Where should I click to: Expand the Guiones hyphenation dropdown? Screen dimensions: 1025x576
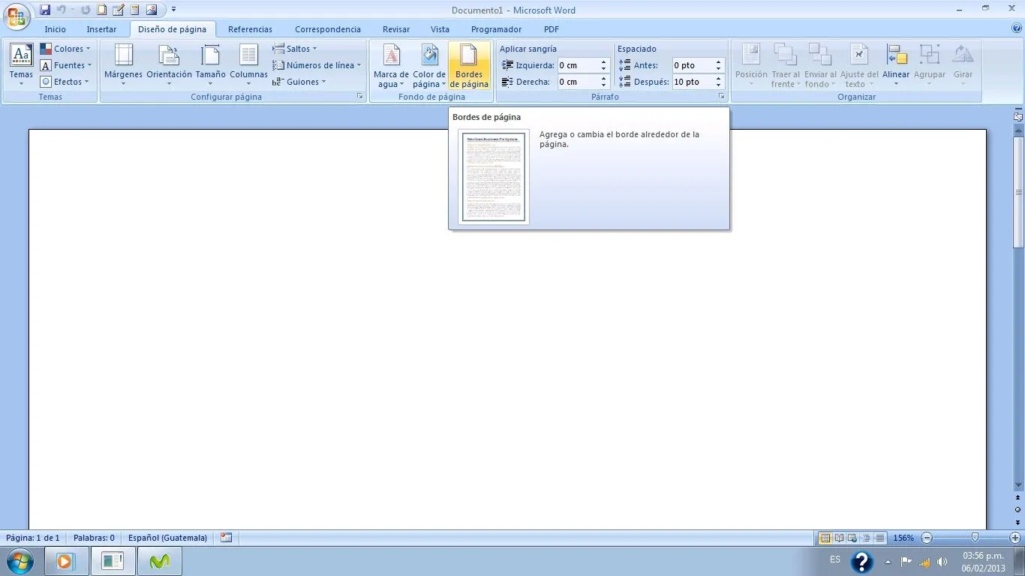coord(299,82)
